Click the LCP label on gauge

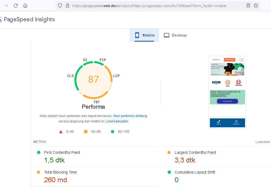[116, 76]
